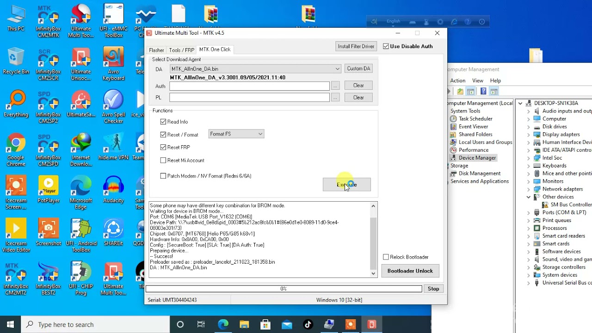Screen dimensions: 592x333
Task: Expand the Network adapters node
Action: click(x=528, y=189)
